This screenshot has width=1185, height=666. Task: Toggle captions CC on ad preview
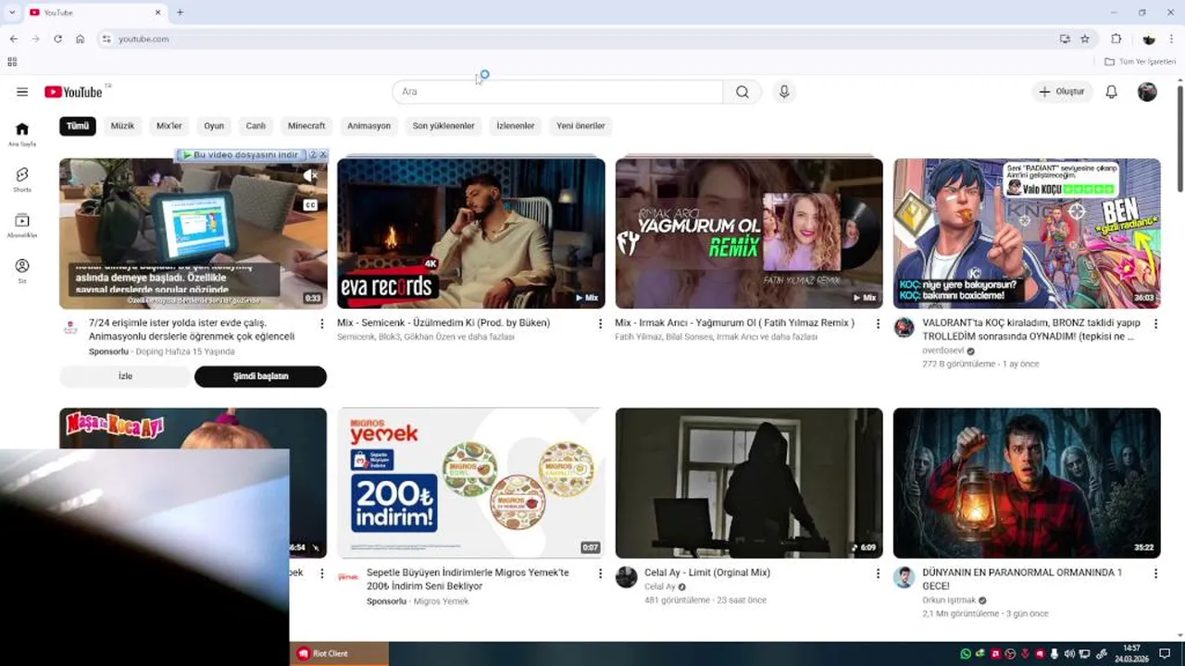click(311, 205)
